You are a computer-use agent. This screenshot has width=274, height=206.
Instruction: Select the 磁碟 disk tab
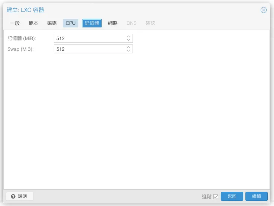tap(52, 23)
